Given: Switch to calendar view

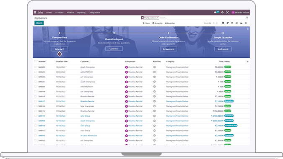Looking at the screenshot, I should pos(232,23).
